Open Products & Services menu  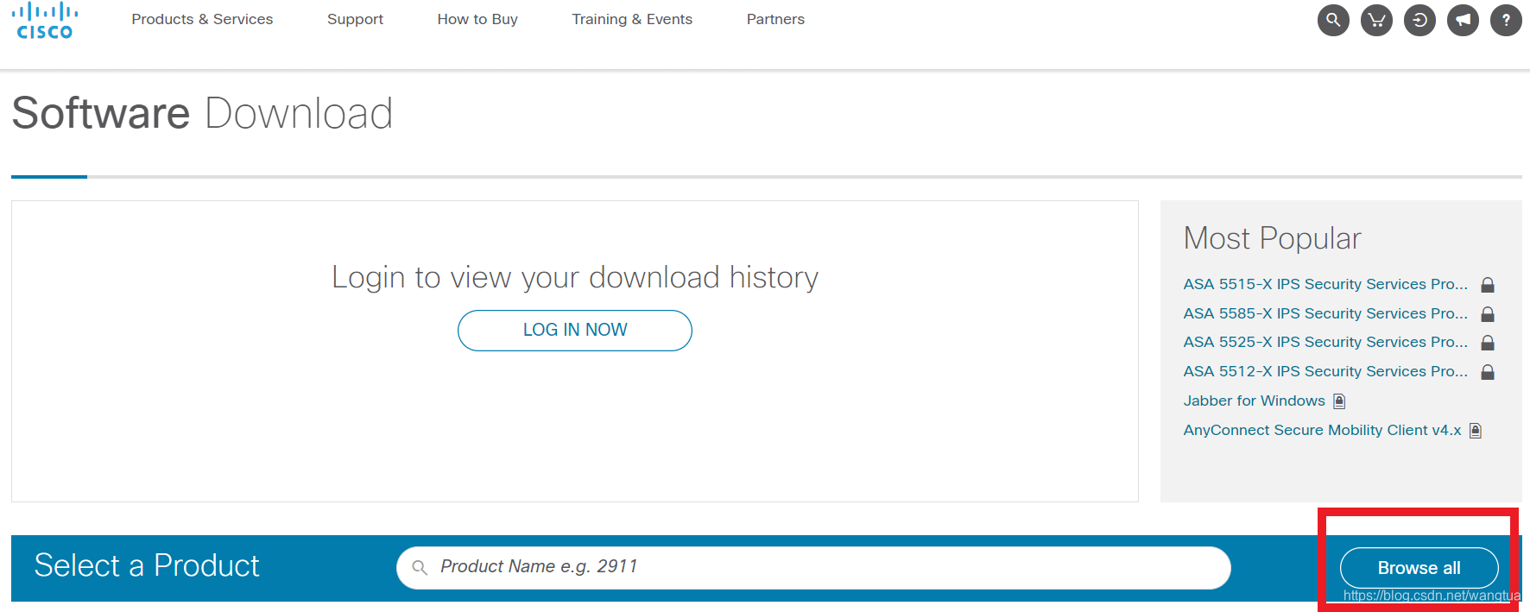coord(202,19)
